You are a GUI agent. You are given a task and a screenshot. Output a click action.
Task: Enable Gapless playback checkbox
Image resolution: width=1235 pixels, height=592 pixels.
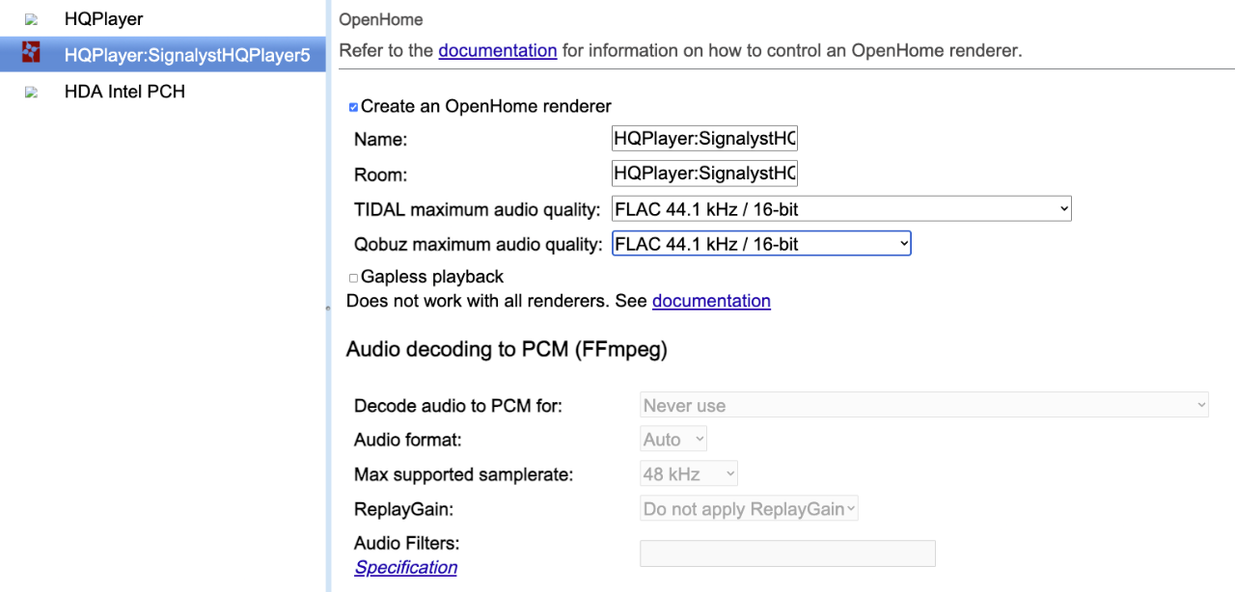click(x=353, y=278)
